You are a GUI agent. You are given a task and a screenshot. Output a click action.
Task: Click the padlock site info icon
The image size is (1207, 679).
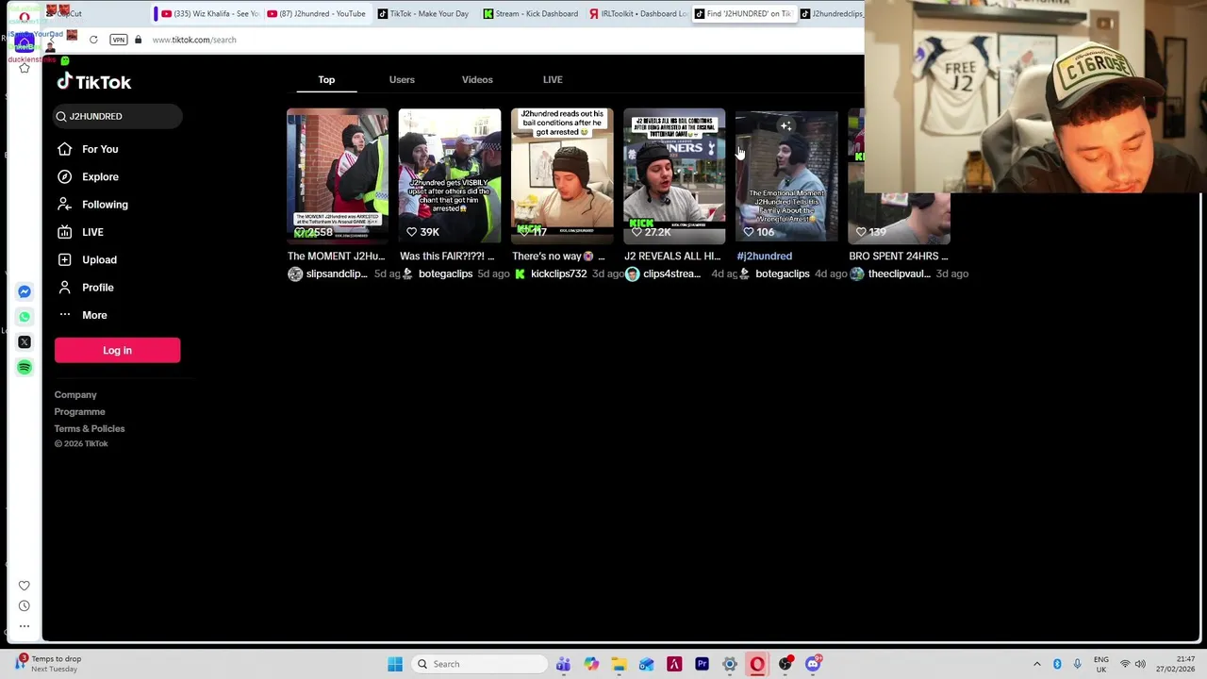(138, 40)
